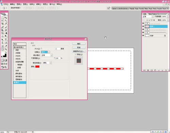Image resolution: width=170 pixels, height=133 pixels.
Task: Open the File (文件) menu
Action: point(6,4)
